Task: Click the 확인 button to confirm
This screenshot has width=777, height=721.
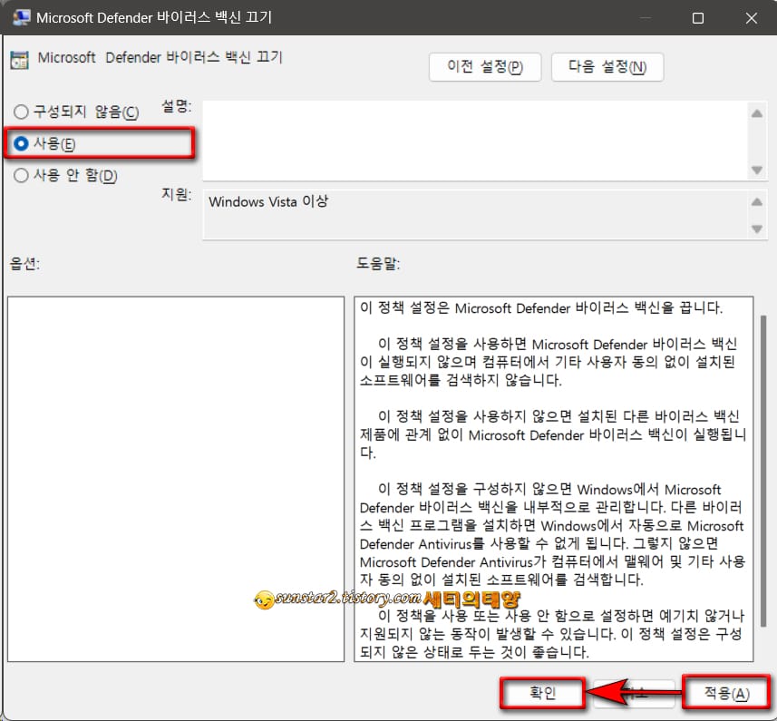Action: pos(541,693)
